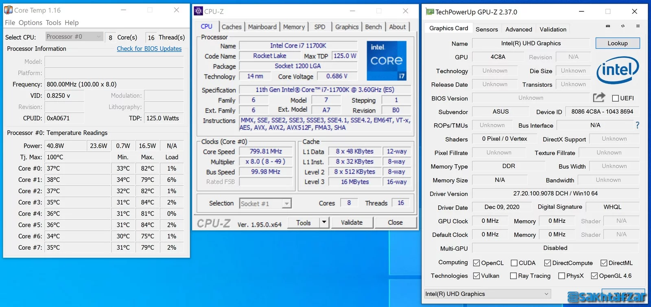Image resolution: width=651 pixels, height=307 pixels.
Task: Click the Bus Interface question mark
Action: point(637,125)
